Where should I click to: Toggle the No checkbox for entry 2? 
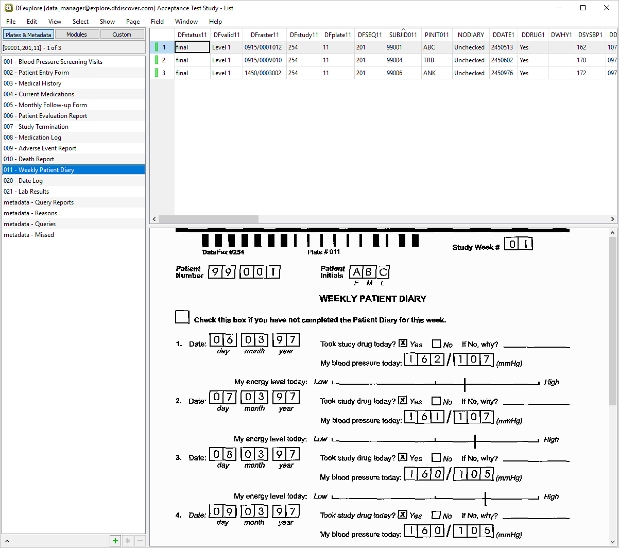coord(436,401)
